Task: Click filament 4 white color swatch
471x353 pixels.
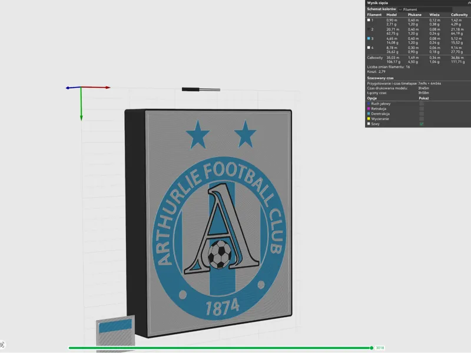Action: 369,48
